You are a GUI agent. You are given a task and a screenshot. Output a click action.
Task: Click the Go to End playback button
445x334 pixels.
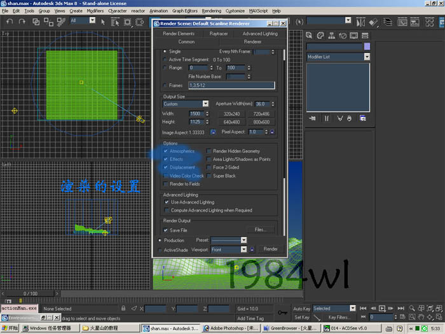pyautogui.click(x=400, y=308)
